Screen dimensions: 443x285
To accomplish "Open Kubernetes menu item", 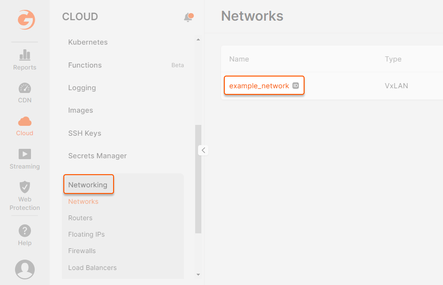I will point(88,42).
